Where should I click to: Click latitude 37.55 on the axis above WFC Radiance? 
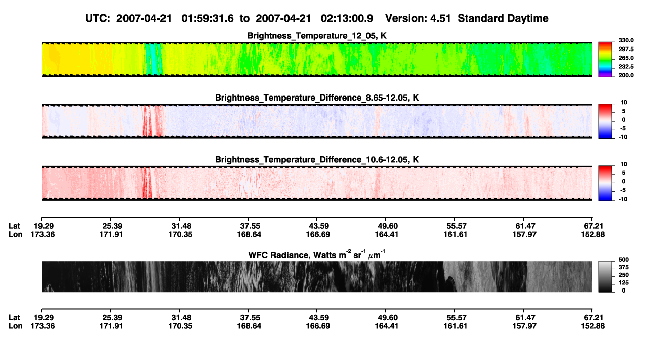pyautogui.click(x=250, y=226)
